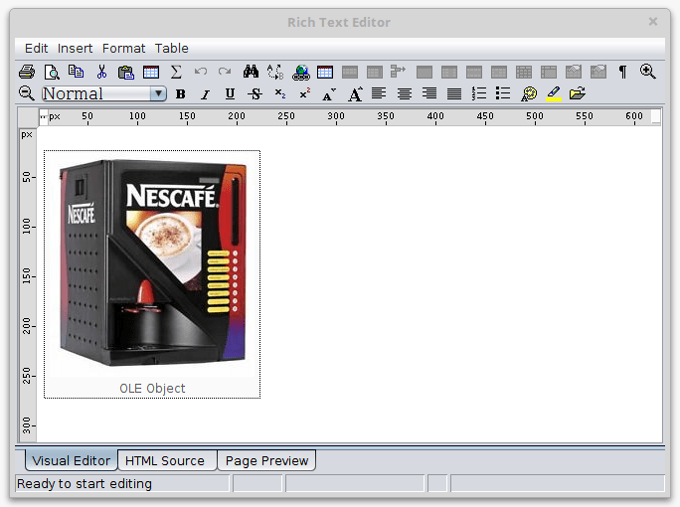Image resolution: width=680 pixels, height=507 pixels.
Task: Click the vertical ruler px unit label
Action: click(27, 134)
